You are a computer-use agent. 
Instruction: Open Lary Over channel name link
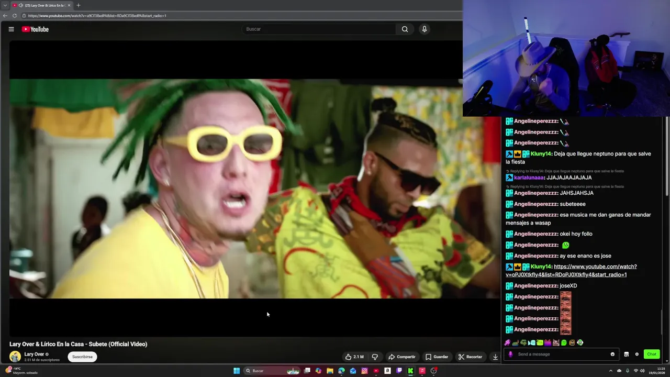point(34,354)
